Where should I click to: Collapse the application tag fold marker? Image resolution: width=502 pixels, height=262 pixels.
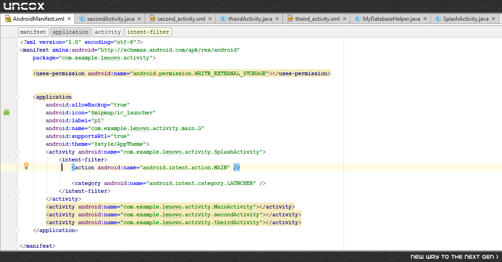17,97
